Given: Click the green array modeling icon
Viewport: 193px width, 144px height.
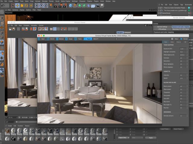Looking at the screenshot, I should [x=84, y=5].
